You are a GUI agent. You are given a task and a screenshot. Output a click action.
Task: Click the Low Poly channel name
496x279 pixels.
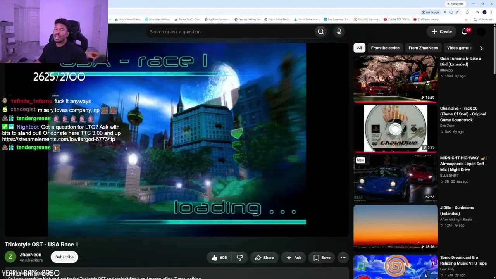pyautogui.click(x=447, y=269)
